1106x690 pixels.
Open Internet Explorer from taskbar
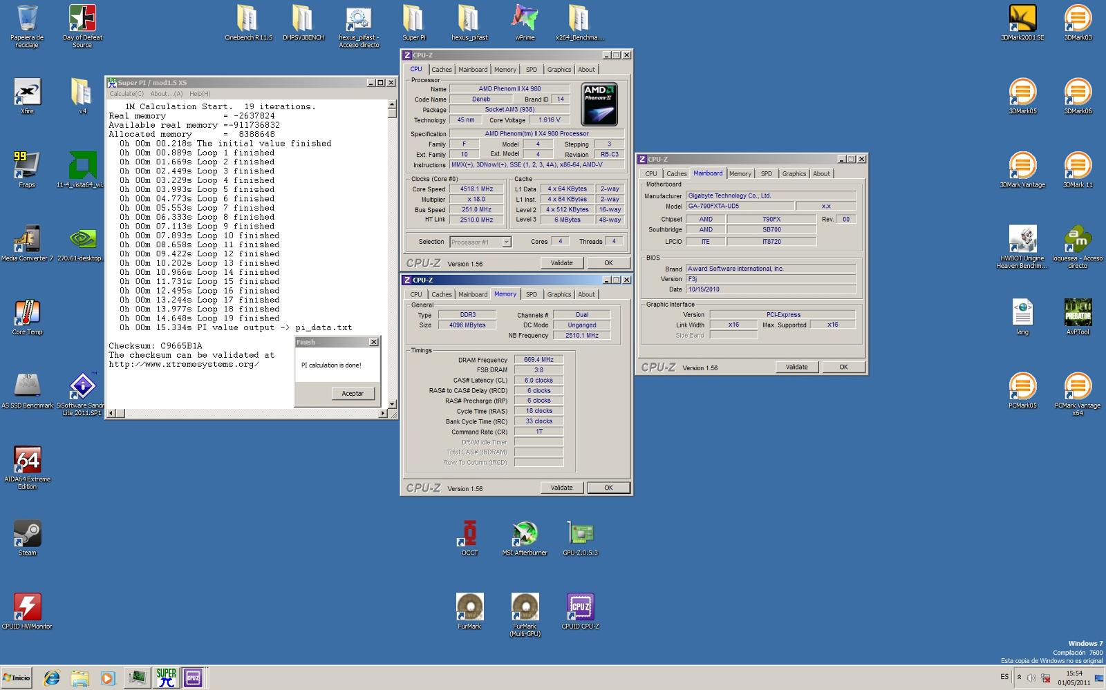pyautogui.click(x=52, y=678)
